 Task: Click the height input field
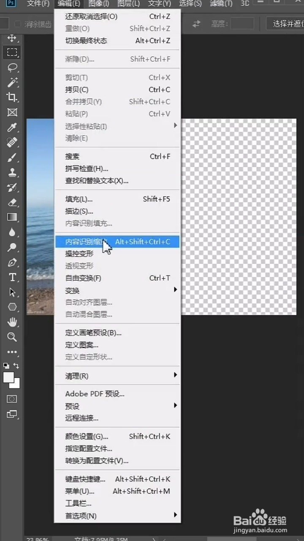pos(242,24)
